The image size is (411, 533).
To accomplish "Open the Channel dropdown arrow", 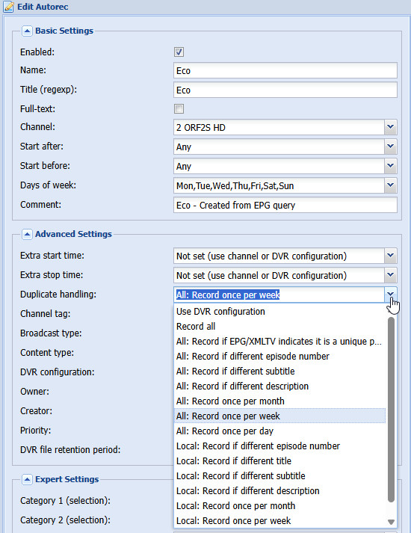I will (391, 127).
